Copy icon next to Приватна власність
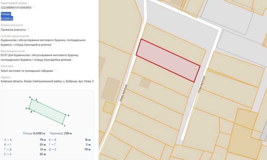Viewport: 267px width, 160px height. (x=28, y=29)
